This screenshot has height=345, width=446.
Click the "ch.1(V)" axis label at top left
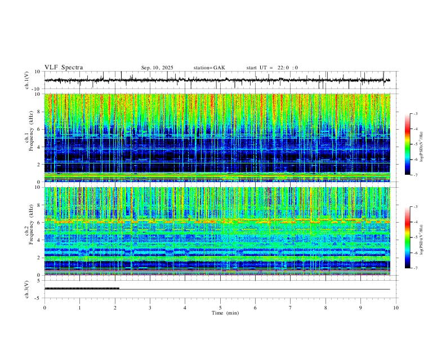click(27, 80)
